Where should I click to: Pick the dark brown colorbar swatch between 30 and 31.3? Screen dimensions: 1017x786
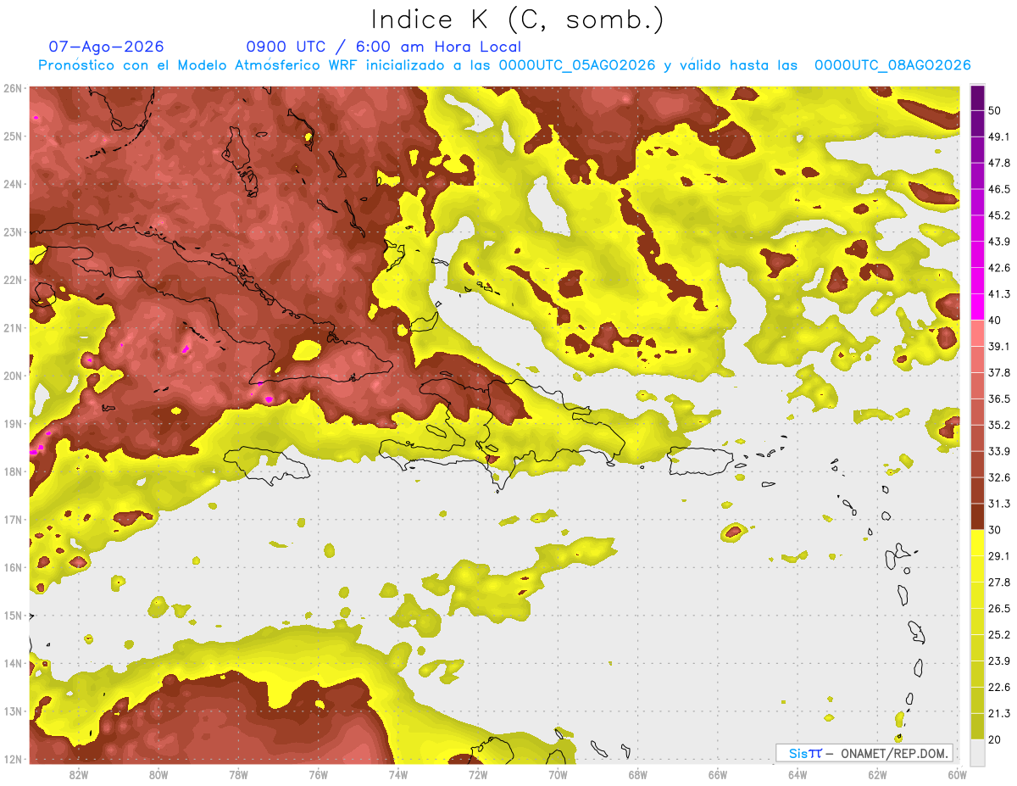click(977, 516)
